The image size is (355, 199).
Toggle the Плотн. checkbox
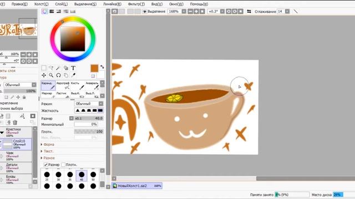pos(63,165)
